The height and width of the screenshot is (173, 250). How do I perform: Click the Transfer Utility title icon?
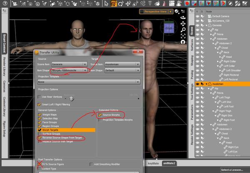37,52
